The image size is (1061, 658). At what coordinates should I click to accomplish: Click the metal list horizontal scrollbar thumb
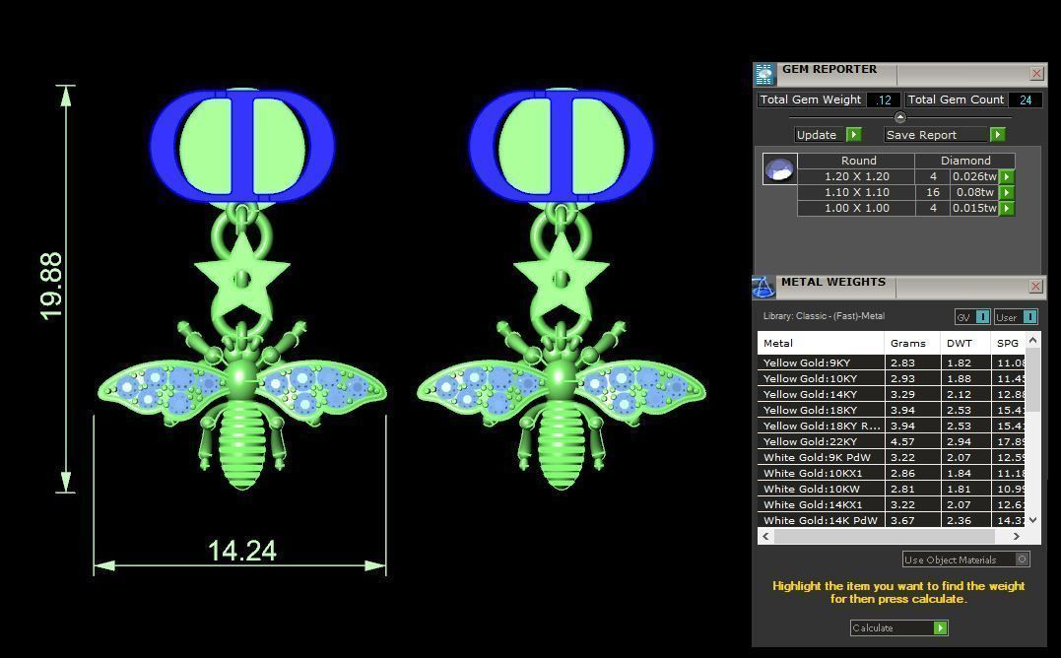(x=885, y=536)
